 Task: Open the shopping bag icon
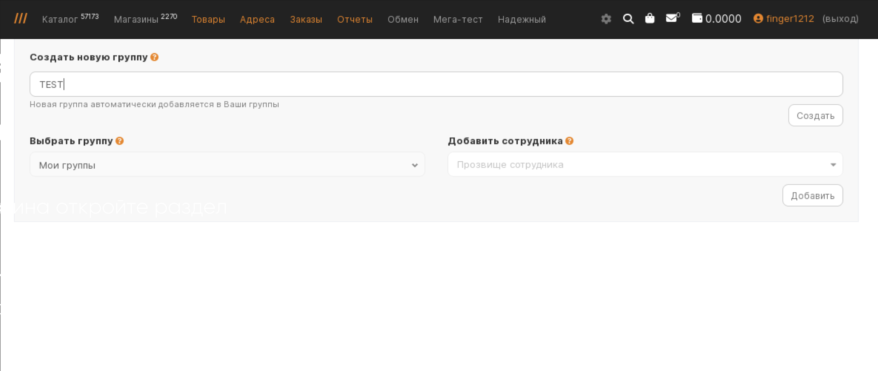click(x=650, y=19)
